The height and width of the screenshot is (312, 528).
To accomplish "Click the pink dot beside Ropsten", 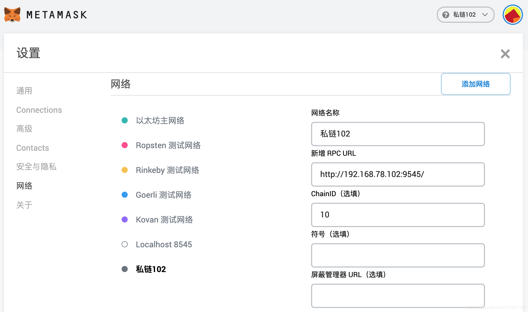I will pyautogui.click(x=125, y=145).
